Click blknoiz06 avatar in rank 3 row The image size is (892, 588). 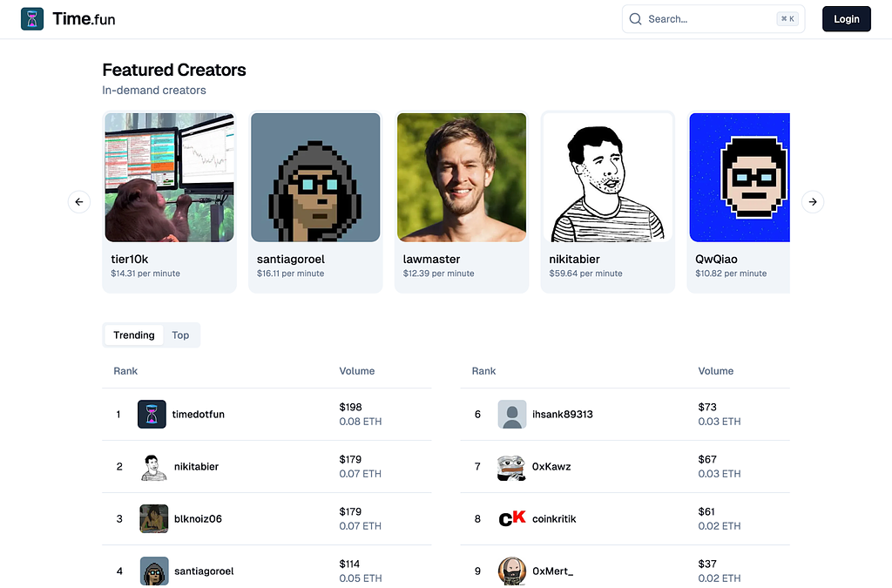153,519
